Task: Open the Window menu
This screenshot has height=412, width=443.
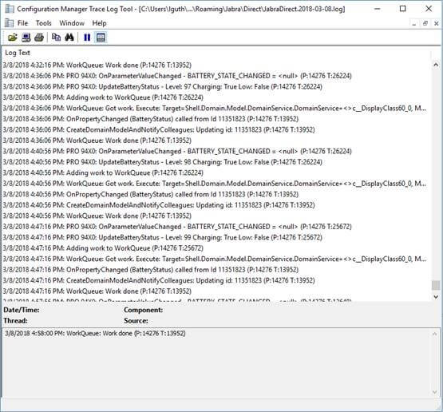Action: click(x=72, y=23)
